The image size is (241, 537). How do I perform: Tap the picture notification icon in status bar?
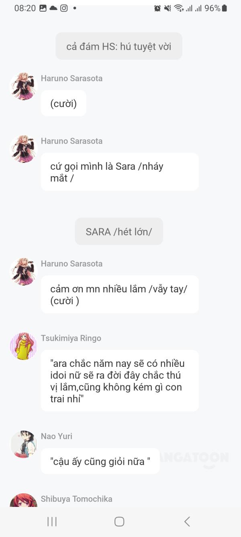(x=43, y=8)
